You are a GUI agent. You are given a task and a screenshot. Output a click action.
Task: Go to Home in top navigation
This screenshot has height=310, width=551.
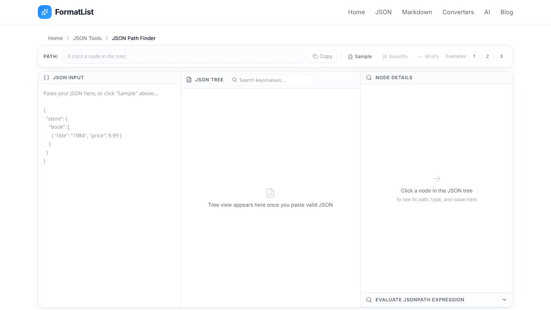click(x=356, y=12)
